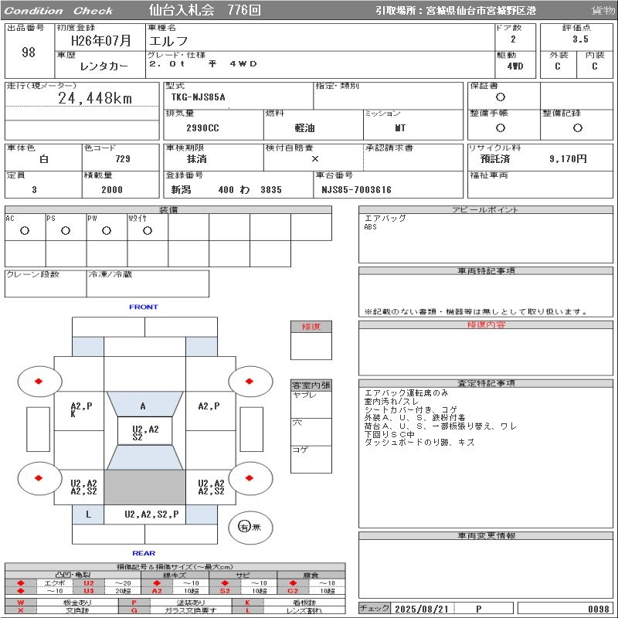Click the note 'エアバック運転席のみ'
Screen dimensions: 618x618
pos(406,392)
